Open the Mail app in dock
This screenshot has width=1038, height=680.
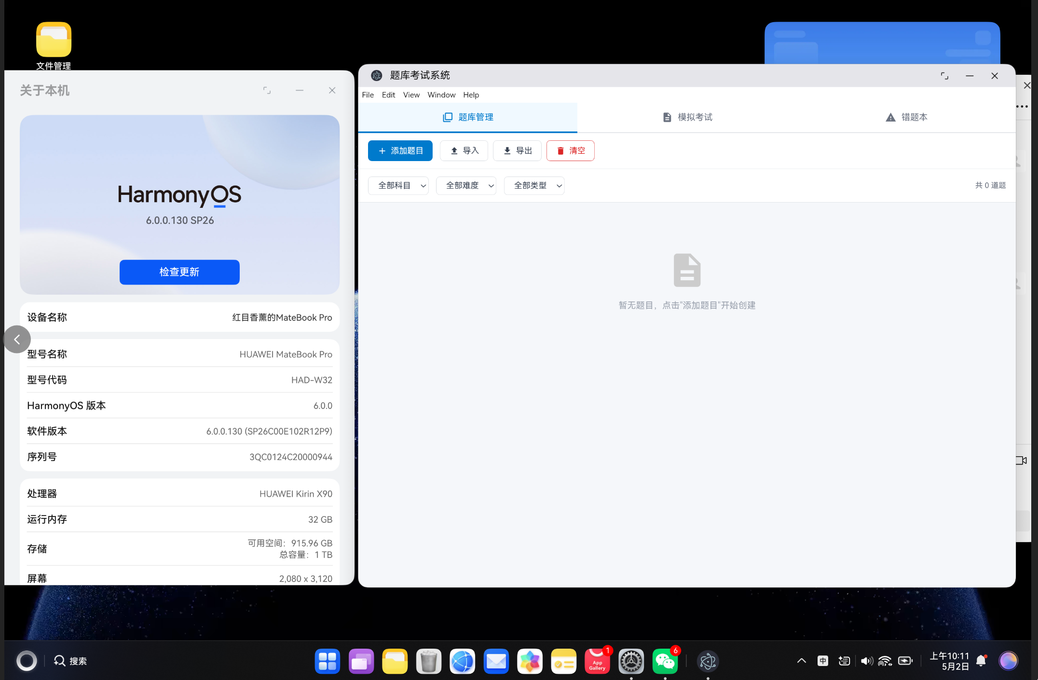pyautogui.click(x=496, y=661)
